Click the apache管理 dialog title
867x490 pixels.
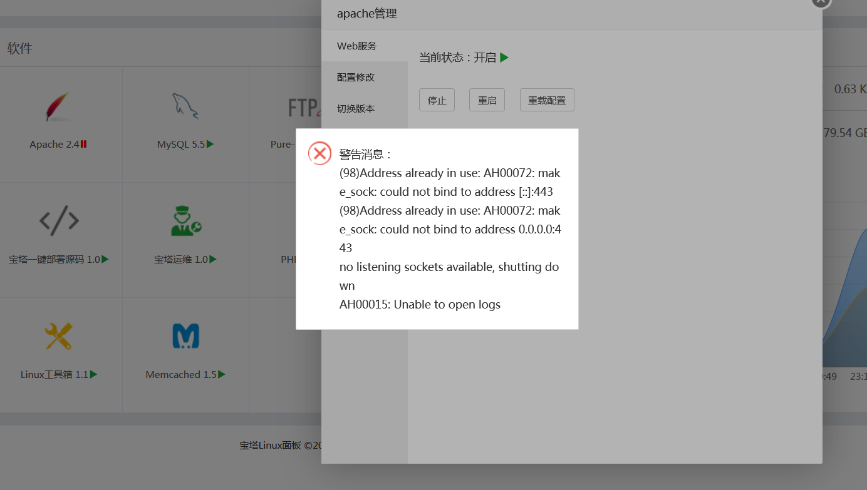366,14
